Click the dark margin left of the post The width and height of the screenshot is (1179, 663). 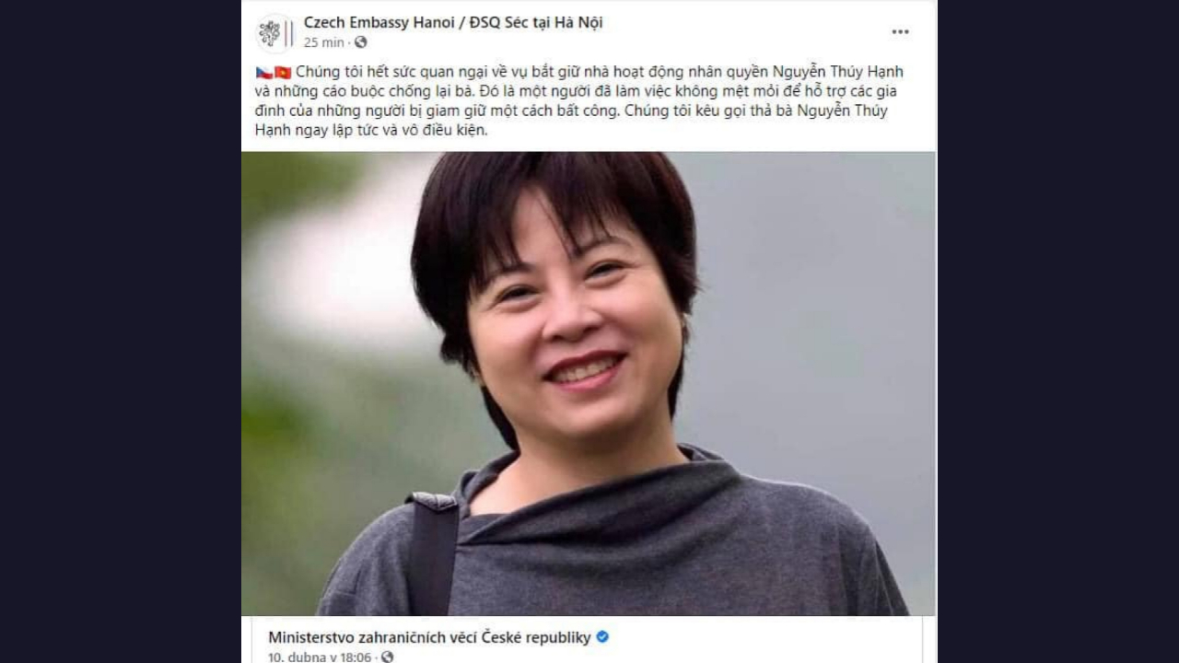click(120, 331)
